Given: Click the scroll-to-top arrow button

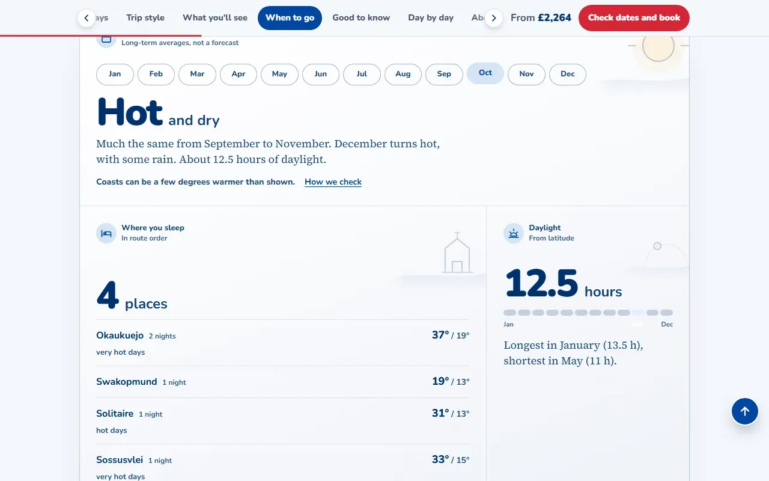Looking at the screenshot, I should coord(745,411).
